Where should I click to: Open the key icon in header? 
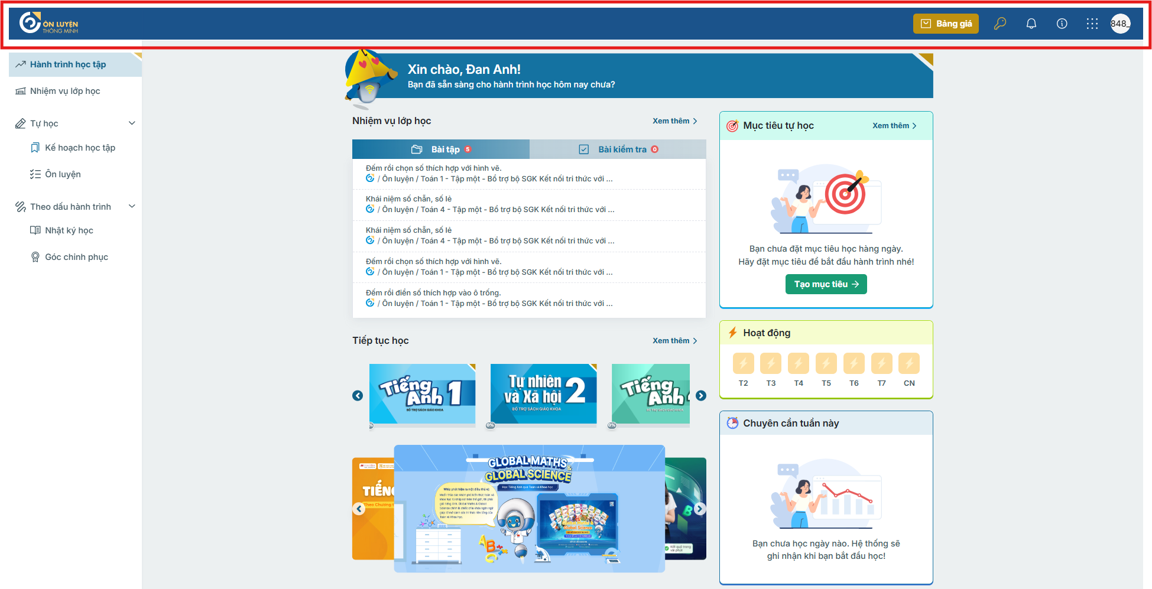pyautogui.click(x=1000, y=24)
